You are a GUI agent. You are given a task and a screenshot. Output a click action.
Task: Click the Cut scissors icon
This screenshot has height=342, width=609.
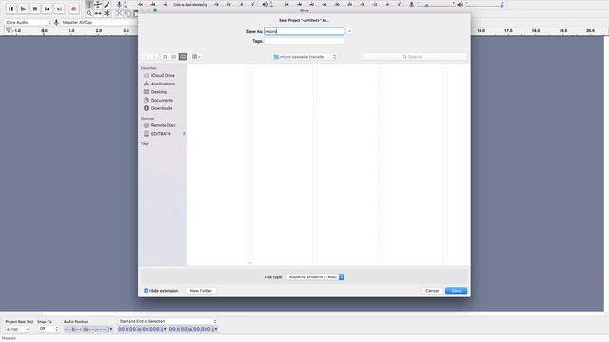click(119, 13)
